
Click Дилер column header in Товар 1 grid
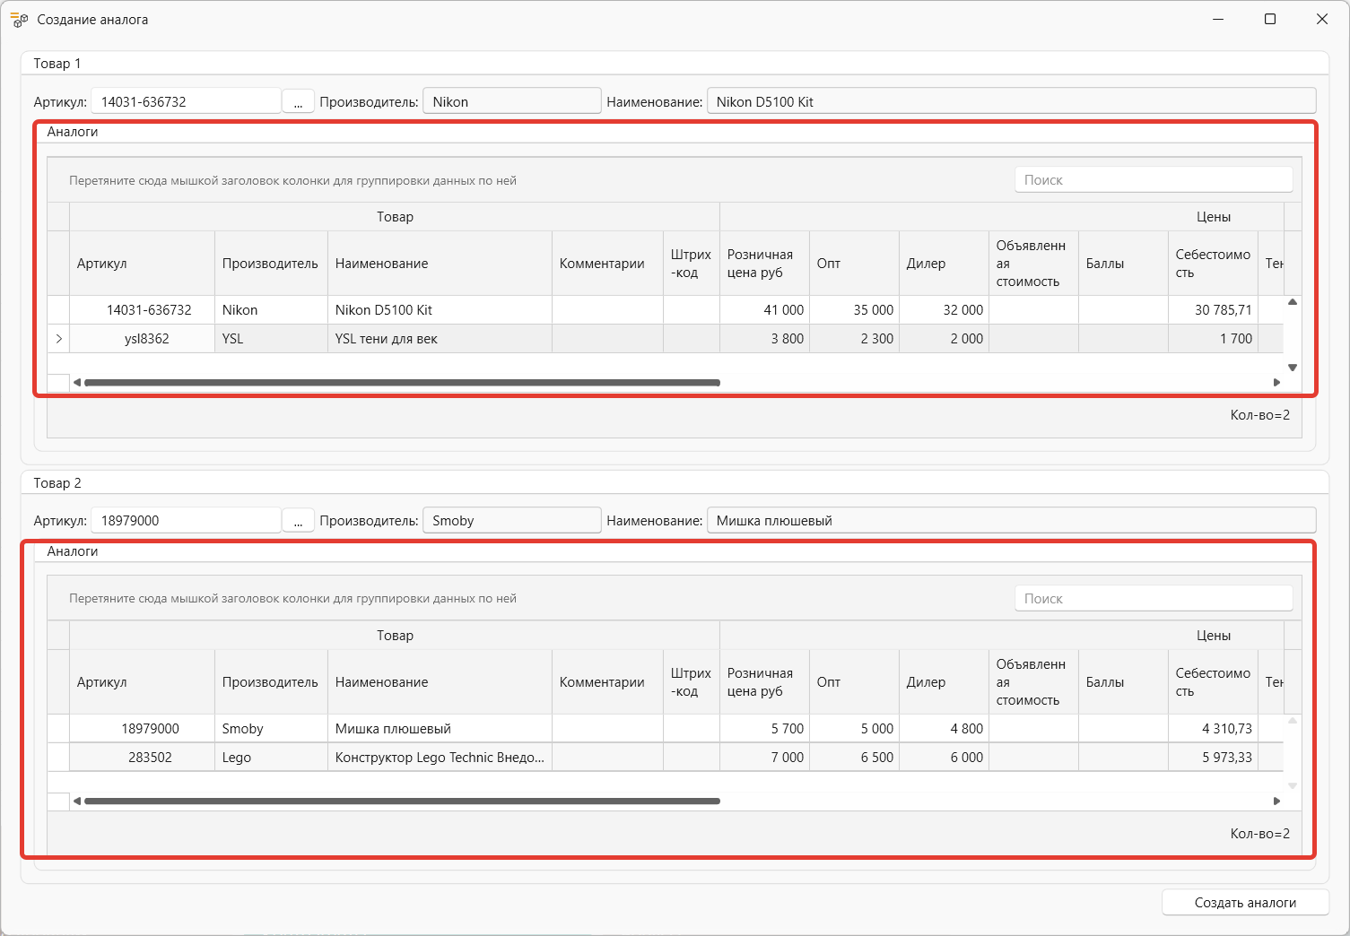coord(944,263)
